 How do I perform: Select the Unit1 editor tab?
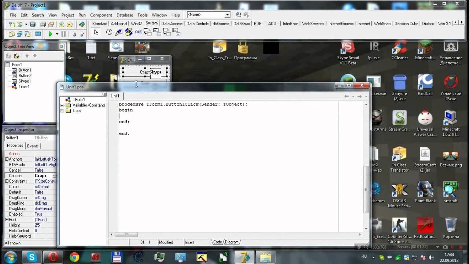[x=115, y=96]
